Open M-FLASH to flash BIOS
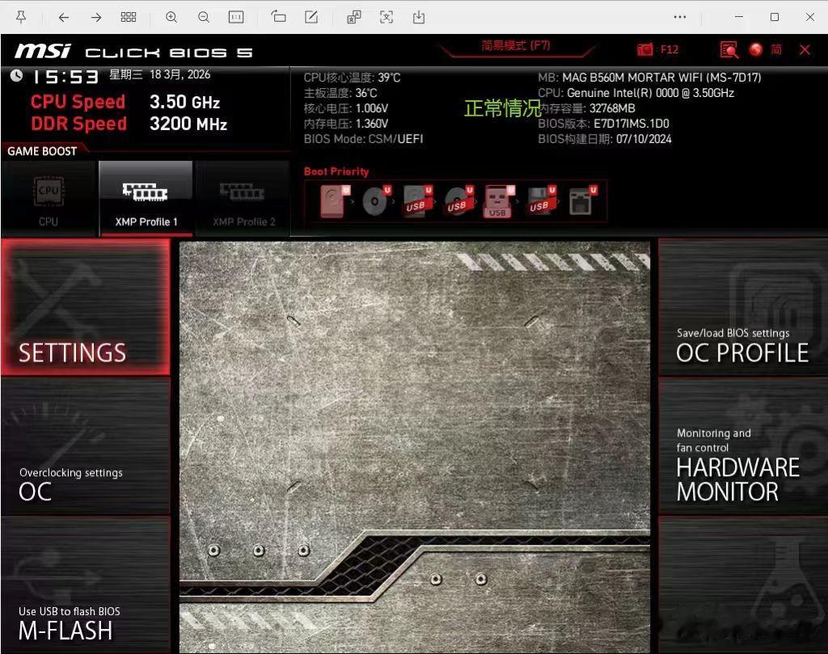The image size is (828, 654). point(86,584)
